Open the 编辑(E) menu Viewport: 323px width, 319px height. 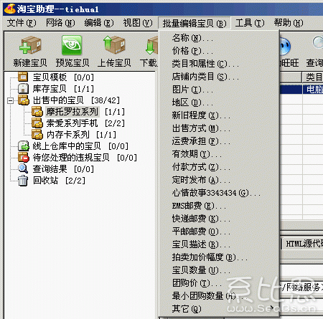click(x=99, y=23)
